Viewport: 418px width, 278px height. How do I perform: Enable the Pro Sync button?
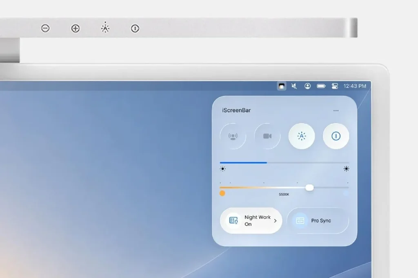pos(318,221)
